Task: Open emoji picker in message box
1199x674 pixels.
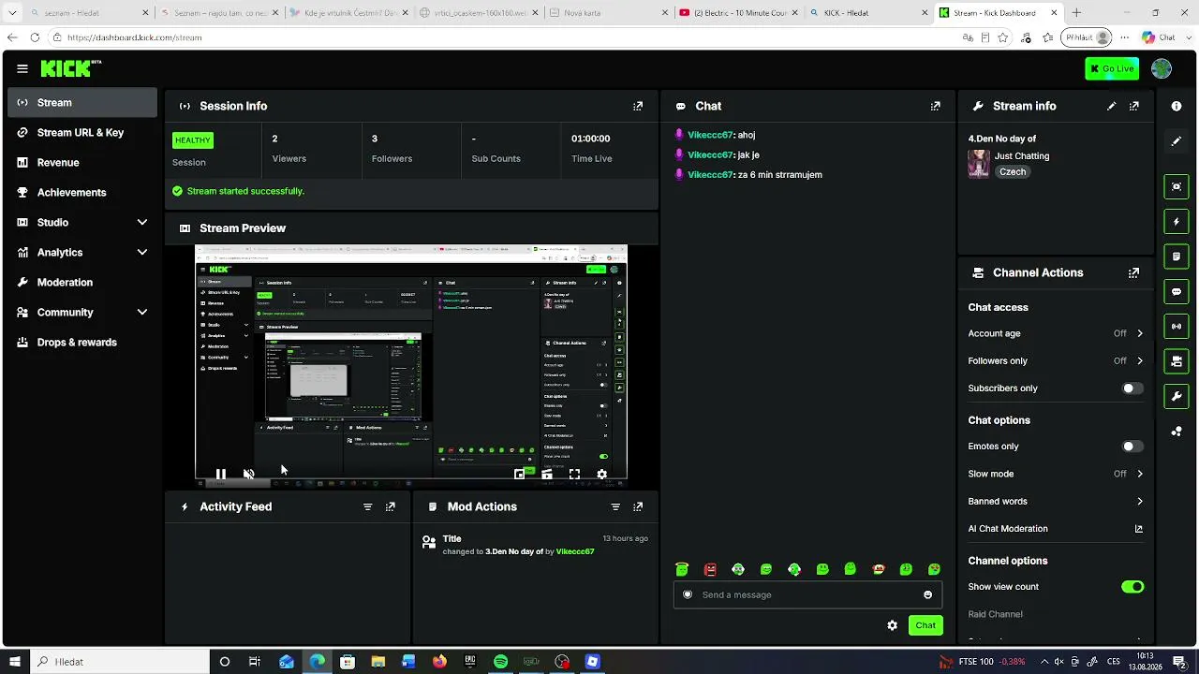Action: pos(928,594)
